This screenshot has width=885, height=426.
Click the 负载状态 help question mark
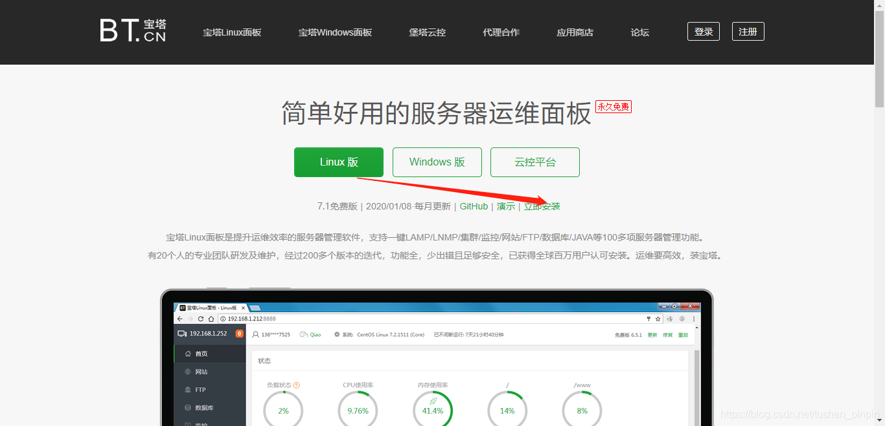[296, 385]
